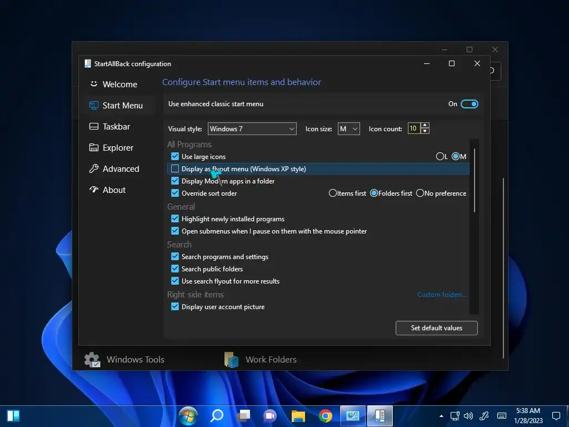Image resolution: width=569 pixels, height=427 pixels.
Task: Open File Explorer from taskbar
Action: tap(298, 416)
